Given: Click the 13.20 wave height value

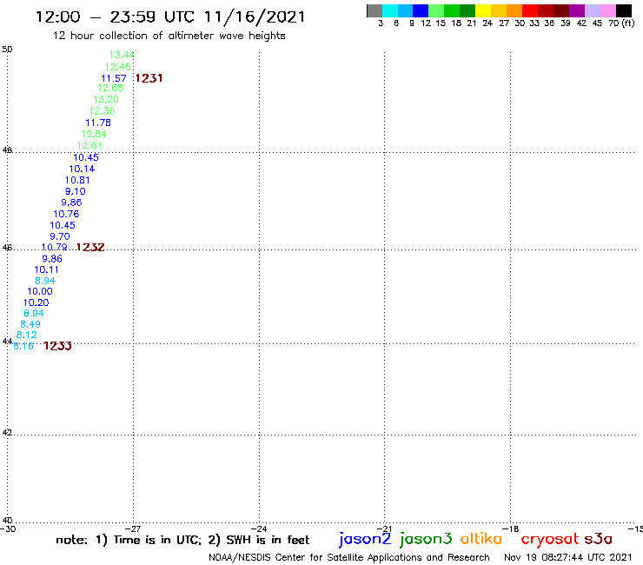Looking at the screenshot, I should (106, 99).
